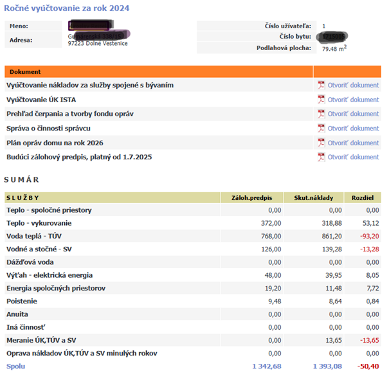Image resolution: width=389 pixels, height=378 pixels.
Task: Open 'Otvoriť dokument' link for Plán opráv domu
Action: click(353, 143)
